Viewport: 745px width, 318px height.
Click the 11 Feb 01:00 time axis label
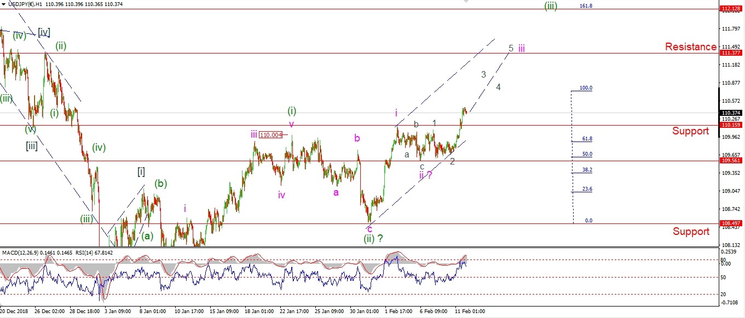pyautogui.click(x=471, y=311)
